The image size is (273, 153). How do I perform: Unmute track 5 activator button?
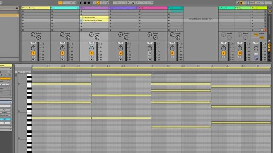[150, 53]
